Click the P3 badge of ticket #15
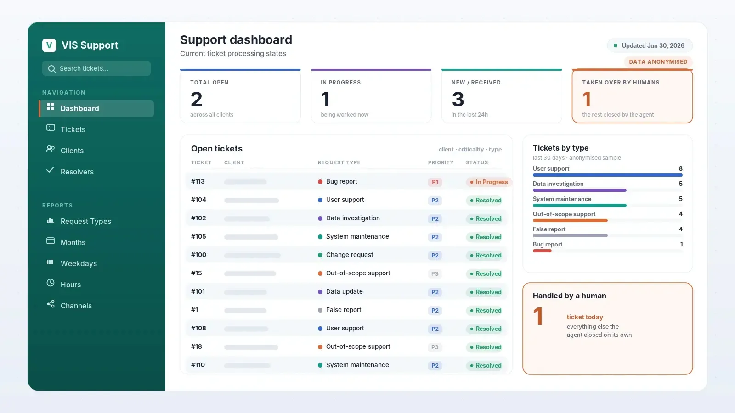This screenshot has height=413, width=735. pos(435,274)
